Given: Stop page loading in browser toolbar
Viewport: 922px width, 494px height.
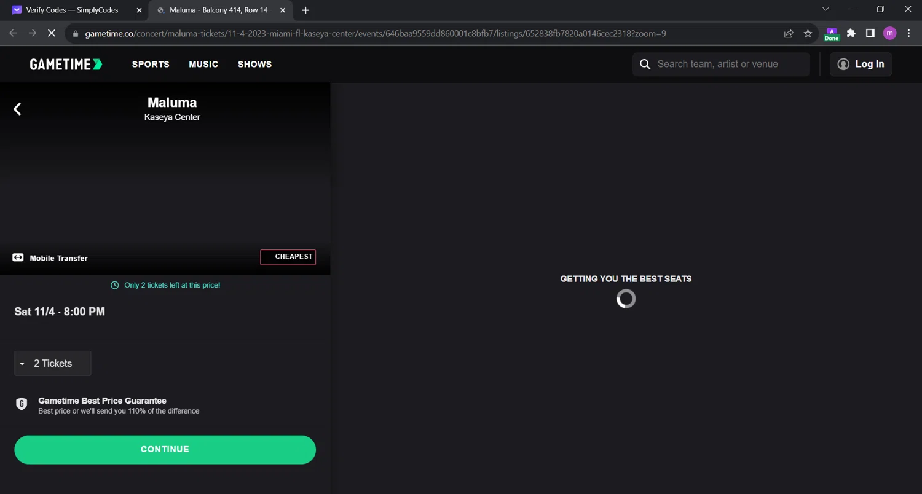Looking at the screenshot, I should pos(52,33).
